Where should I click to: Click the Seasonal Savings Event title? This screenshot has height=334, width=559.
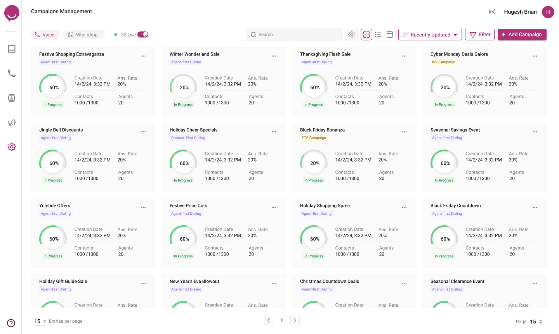(x=455, y=130)
